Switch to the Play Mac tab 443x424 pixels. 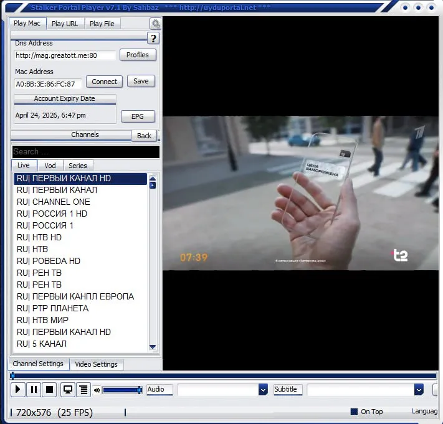point(27,23)
